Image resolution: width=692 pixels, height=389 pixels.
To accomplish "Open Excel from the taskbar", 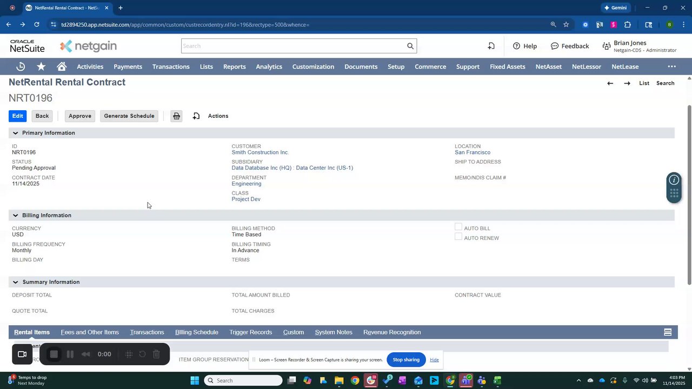I will (497, 380).
